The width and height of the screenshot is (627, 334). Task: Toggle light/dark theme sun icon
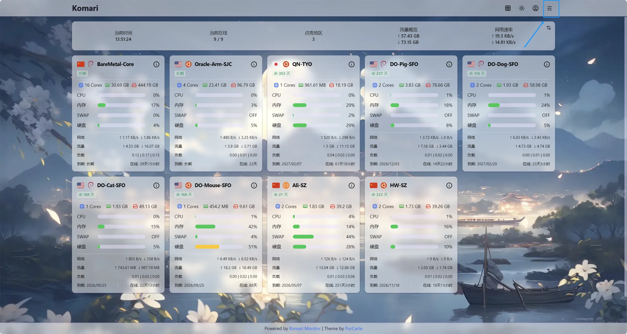pyautogui.click(x=522, y=8)
